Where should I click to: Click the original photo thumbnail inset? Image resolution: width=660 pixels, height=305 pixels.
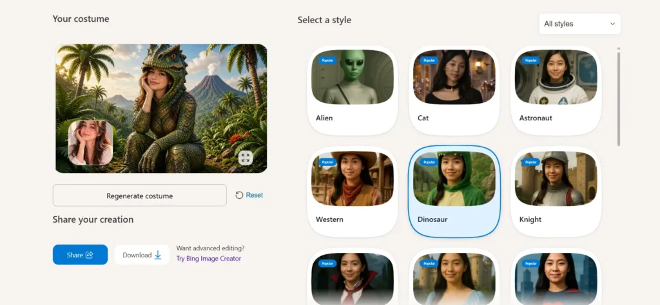click(x=90, y=143)
